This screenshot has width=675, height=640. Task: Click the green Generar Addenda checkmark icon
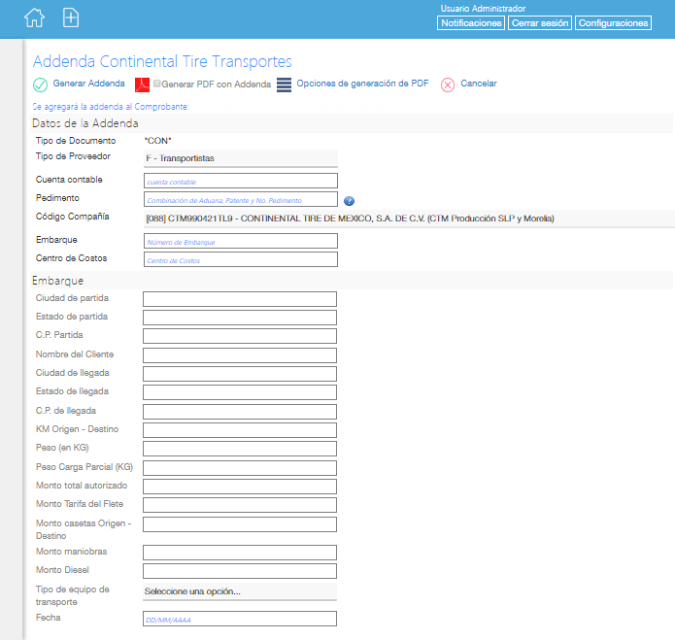[41, 84]
